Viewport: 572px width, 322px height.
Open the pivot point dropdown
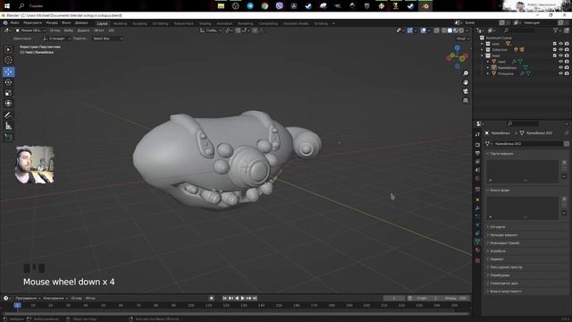click(229, 30)
